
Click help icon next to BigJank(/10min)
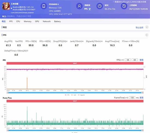102,41
